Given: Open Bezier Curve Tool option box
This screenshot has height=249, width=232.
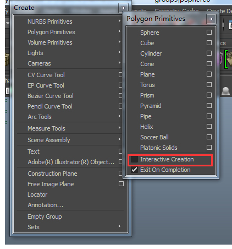Looking at the screenshot, I should 120,96.
